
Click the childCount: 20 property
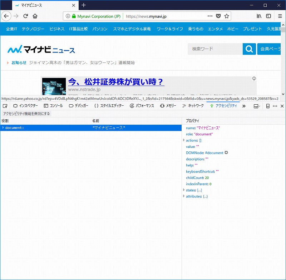(x=197, y=177)
